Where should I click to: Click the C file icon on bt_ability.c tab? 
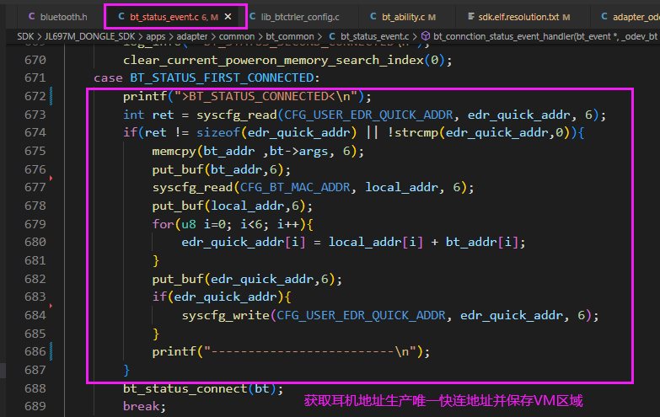coord(373,16)
